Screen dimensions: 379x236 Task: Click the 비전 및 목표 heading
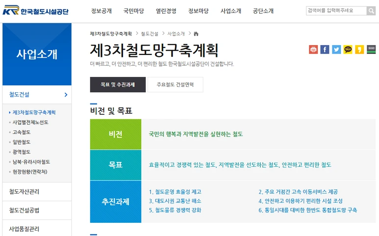(x=111, y=111)
